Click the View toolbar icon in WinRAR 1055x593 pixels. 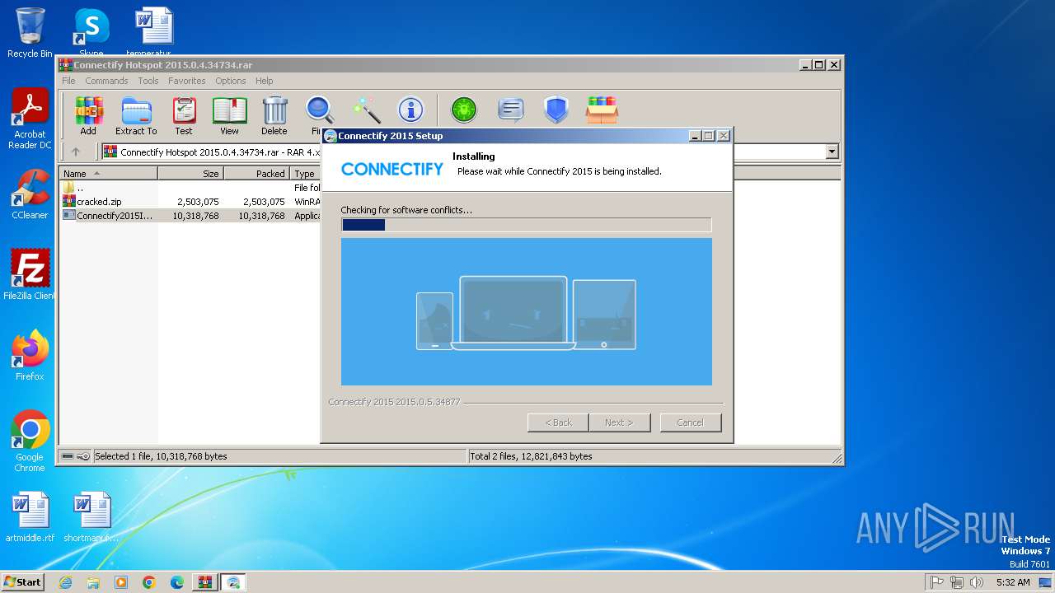pyautogui.click(x=229, y=115)
